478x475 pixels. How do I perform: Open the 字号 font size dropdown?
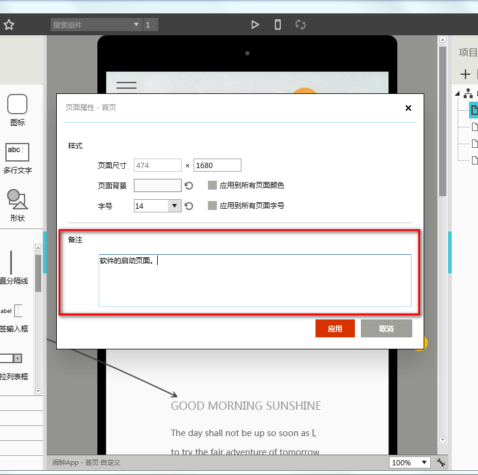[x=174, y=206]
